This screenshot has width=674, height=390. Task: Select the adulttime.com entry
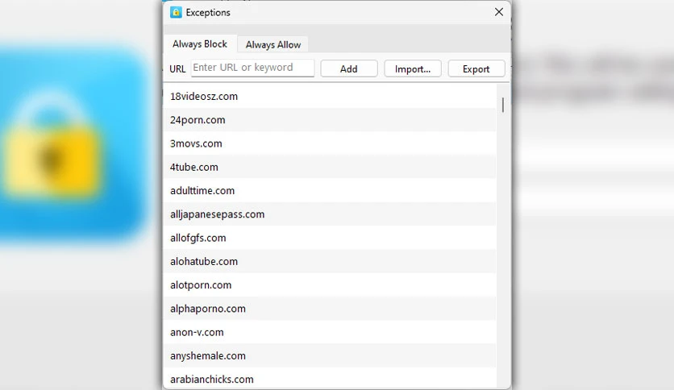[x=330, y=191]
